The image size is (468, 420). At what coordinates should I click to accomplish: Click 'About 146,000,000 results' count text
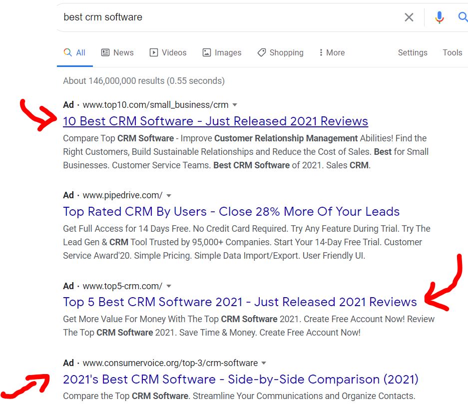144,81
